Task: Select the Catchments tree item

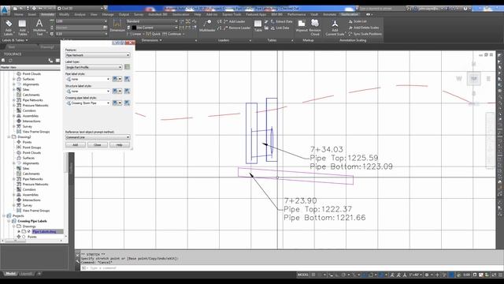Action: pos(31,95)
